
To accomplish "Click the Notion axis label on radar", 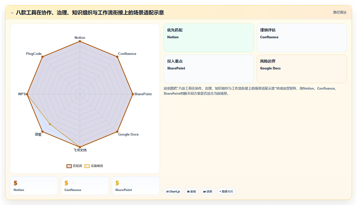I will (80, 38).
